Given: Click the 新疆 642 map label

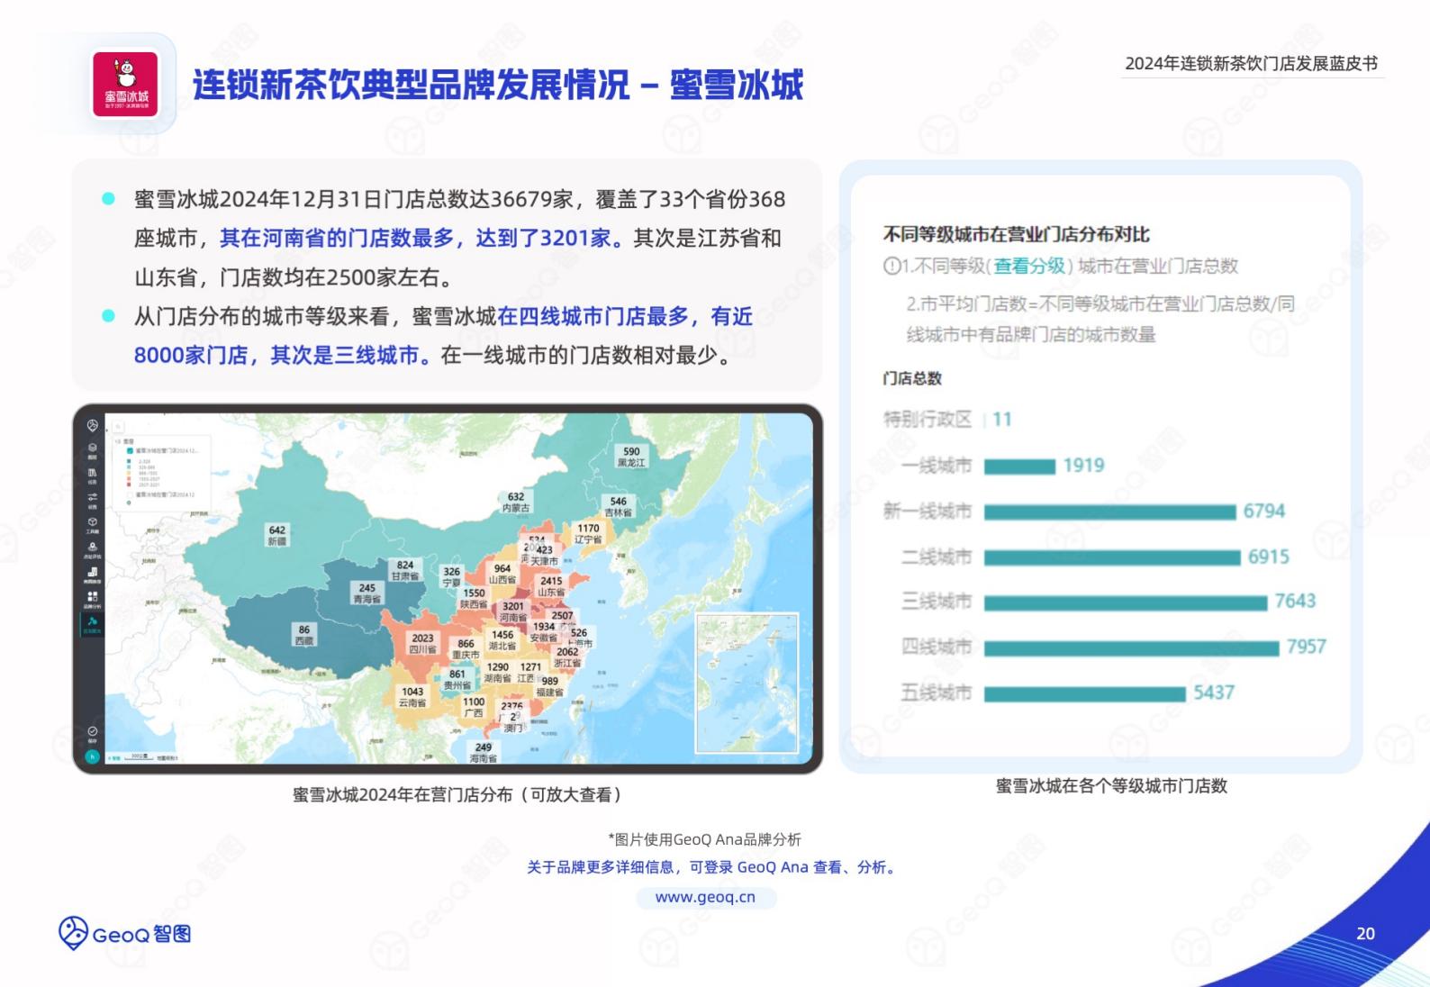Looking at the screenshot, I should click(277, 536).
